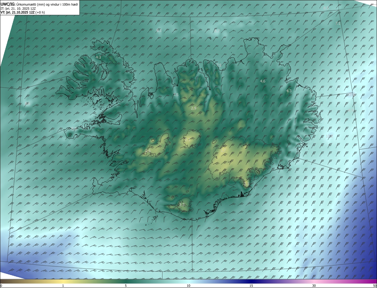Image resolution: width=377 pixels, height=288 pixels.
Task: Click the 'IT: þri. 21. 10. 2025 12Z' line
Action: (18, 9)
